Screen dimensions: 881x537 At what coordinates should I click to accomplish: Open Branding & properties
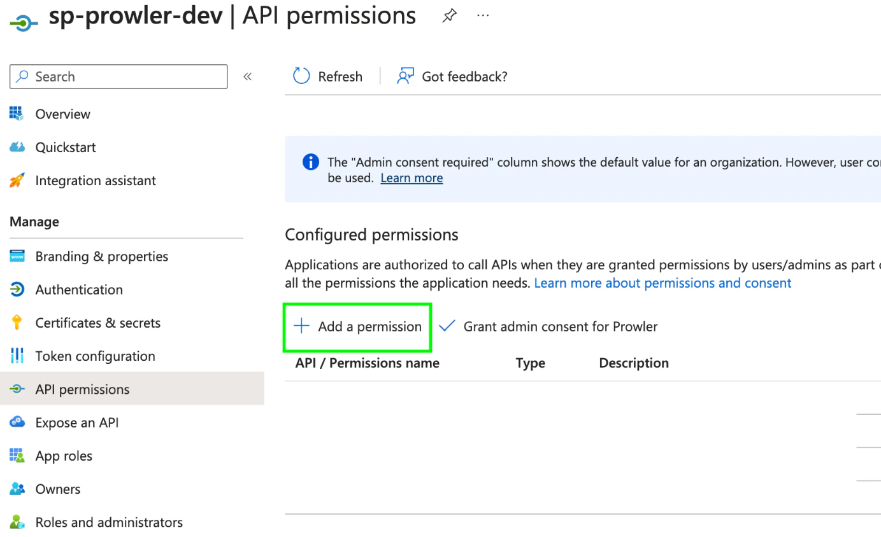tap(102, 256)
